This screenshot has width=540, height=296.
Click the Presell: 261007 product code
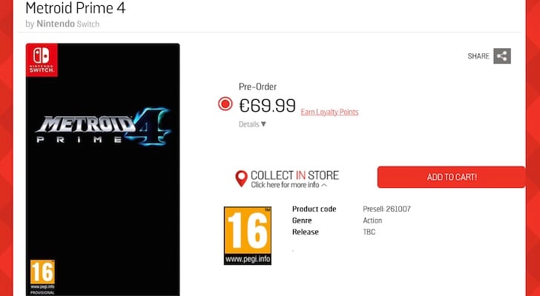click(x=386, y=209)
